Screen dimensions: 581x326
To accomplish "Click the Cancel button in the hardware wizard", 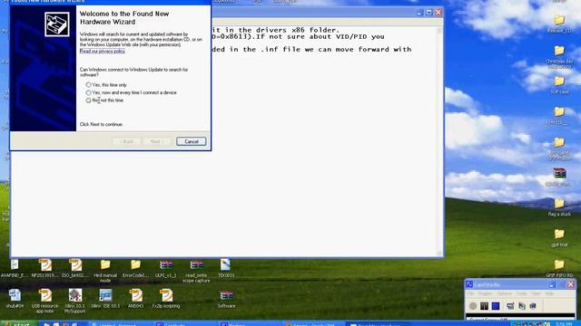I will 192,141.
